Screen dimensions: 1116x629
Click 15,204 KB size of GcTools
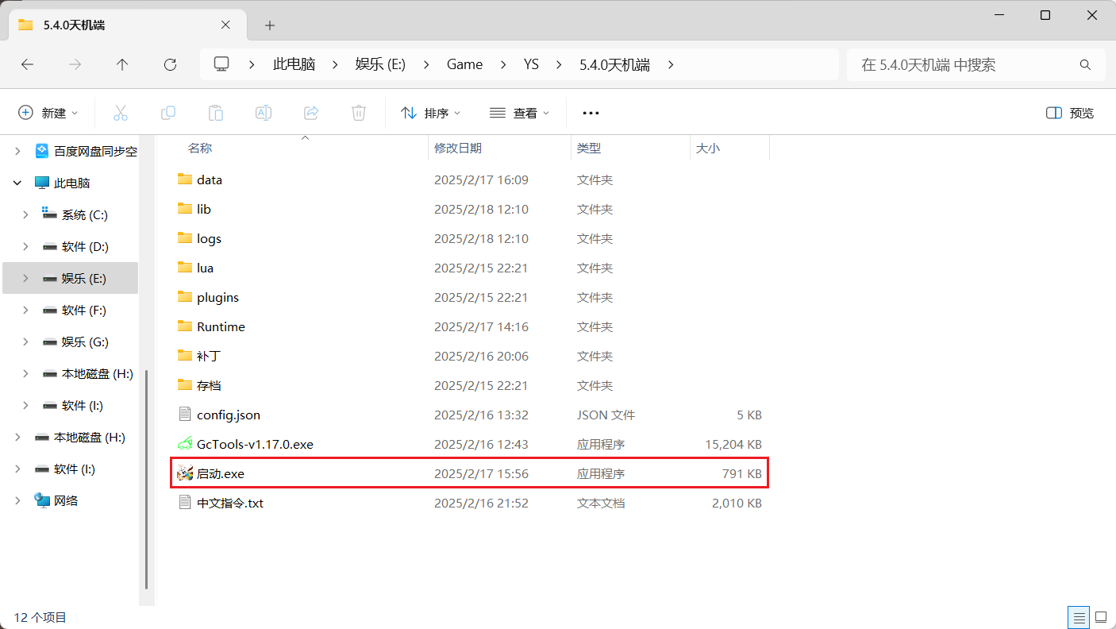coord(733,444)
